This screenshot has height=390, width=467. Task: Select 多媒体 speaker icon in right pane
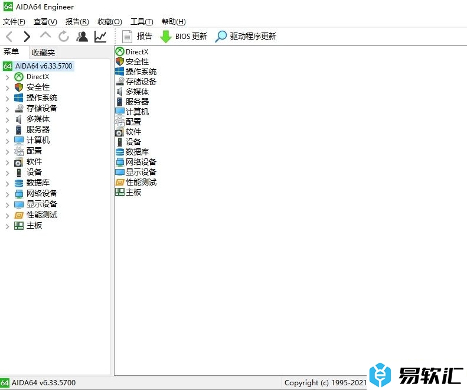120,92
